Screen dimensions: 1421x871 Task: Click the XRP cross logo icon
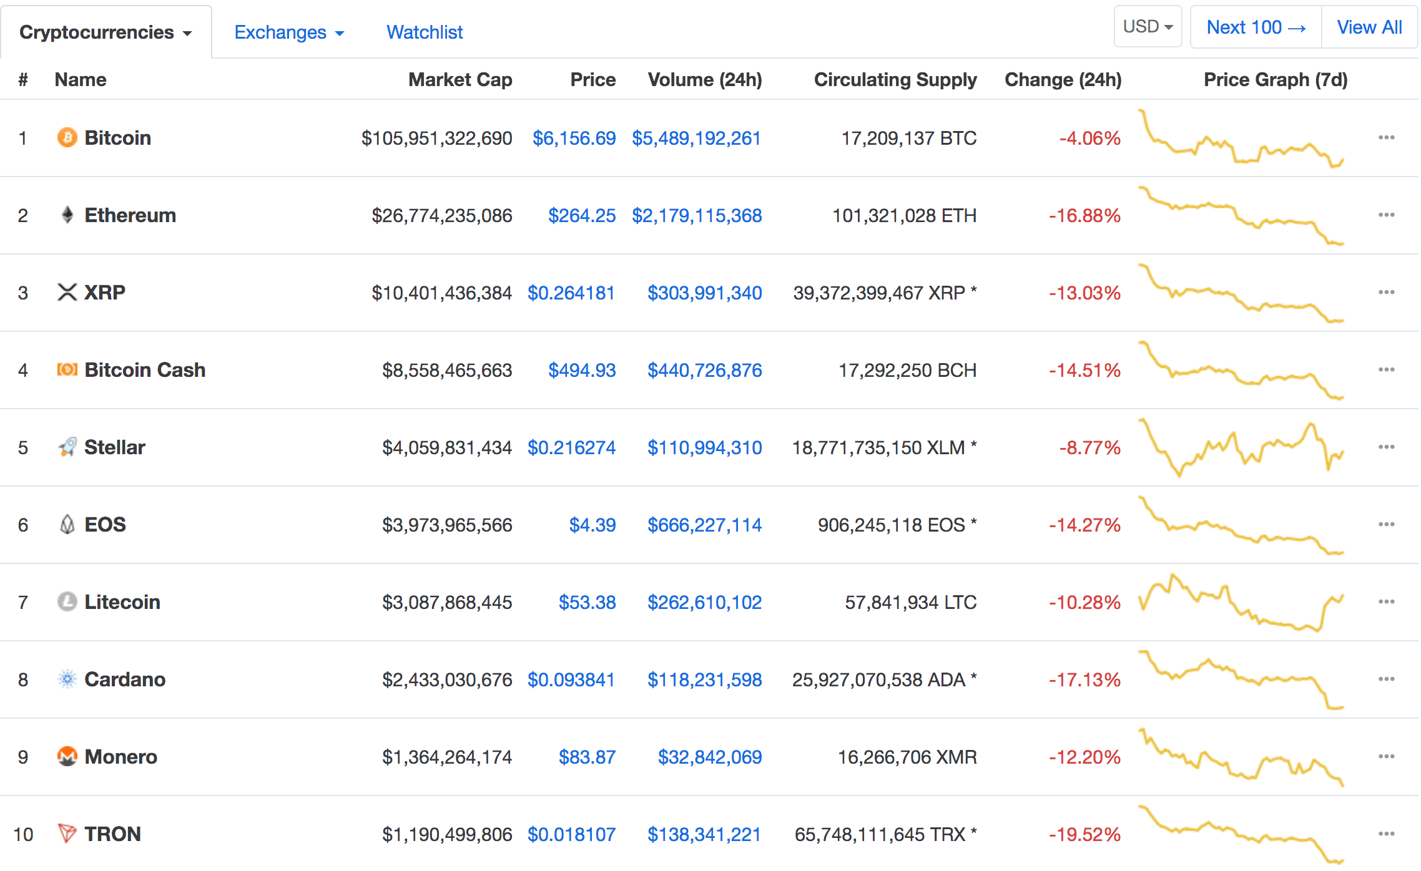tap(67, 292)
